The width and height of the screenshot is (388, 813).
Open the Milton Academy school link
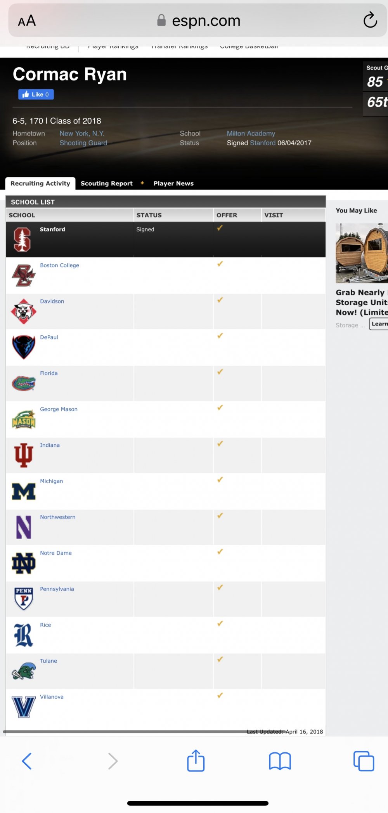251,133
